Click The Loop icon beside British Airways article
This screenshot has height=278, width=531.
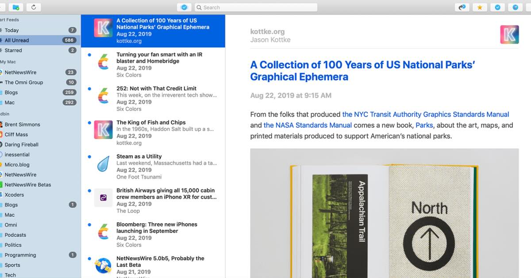tap(103, 198)
